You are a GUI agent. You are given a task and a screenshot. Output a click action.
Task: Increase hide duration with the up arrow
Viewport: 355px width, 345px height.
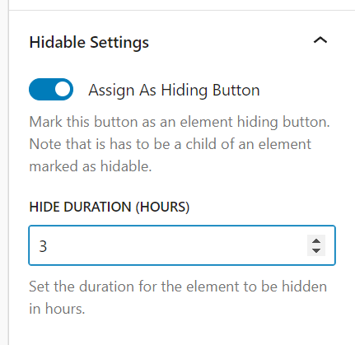(x=316, y=240)
